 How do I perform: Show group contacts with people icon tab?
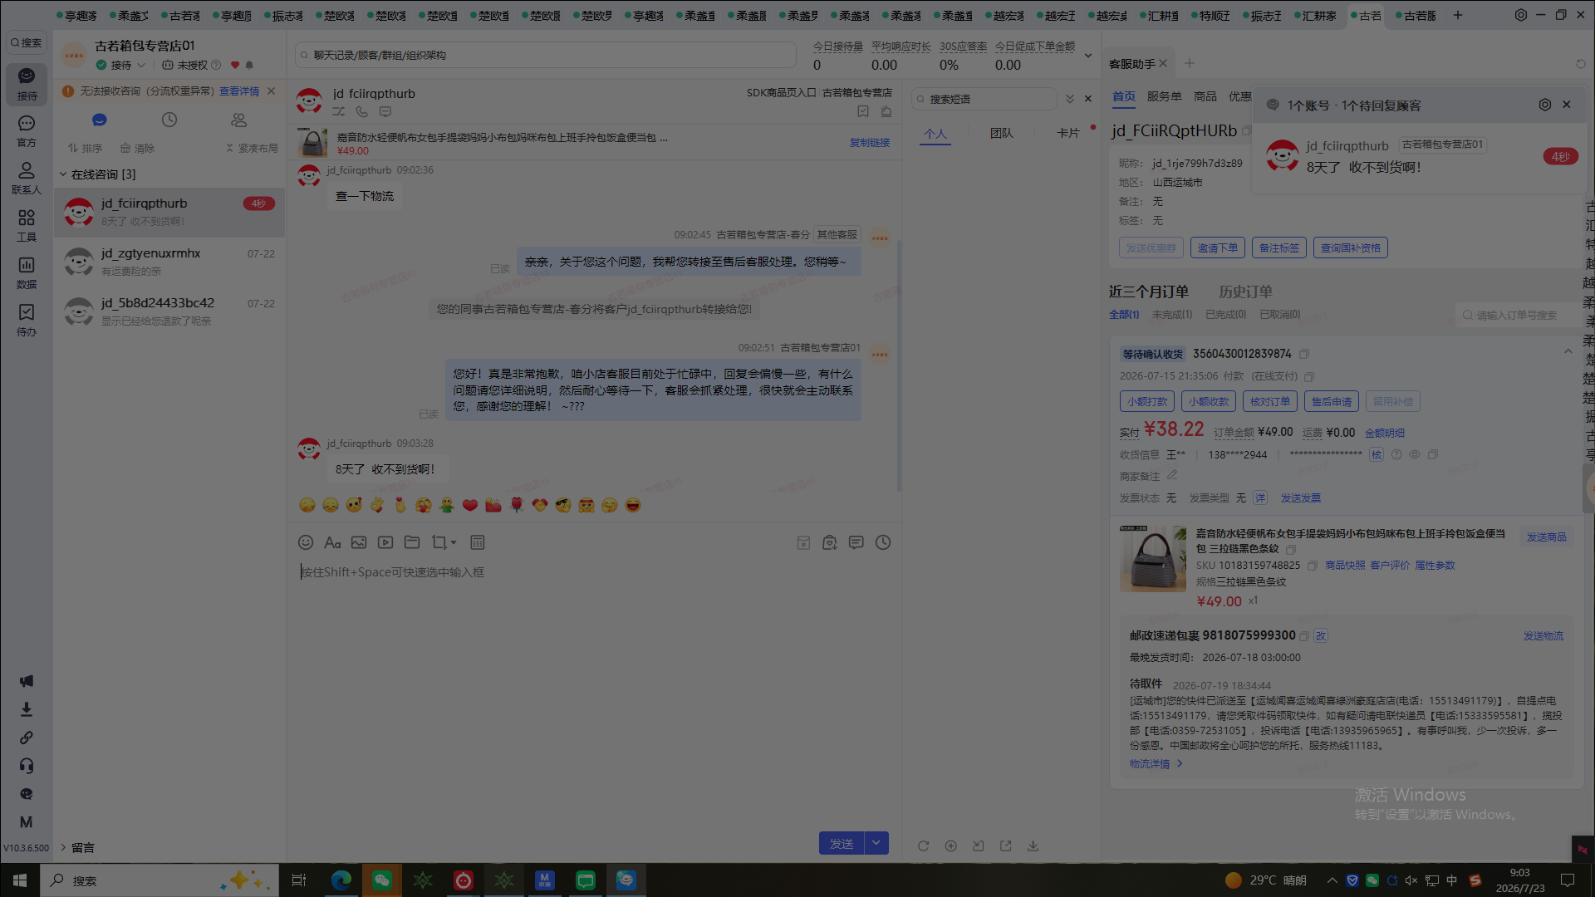tap(239, 120)
